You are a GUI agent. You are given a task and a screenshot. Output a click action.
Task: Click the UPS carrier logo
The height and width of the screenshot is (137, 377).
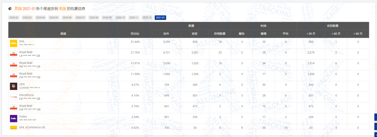[14, 86]
